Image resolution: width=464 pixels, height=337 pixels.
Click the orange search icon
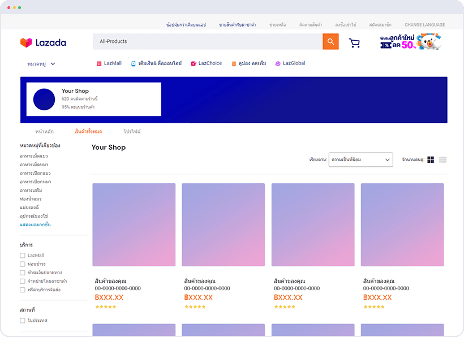point(331,42)
